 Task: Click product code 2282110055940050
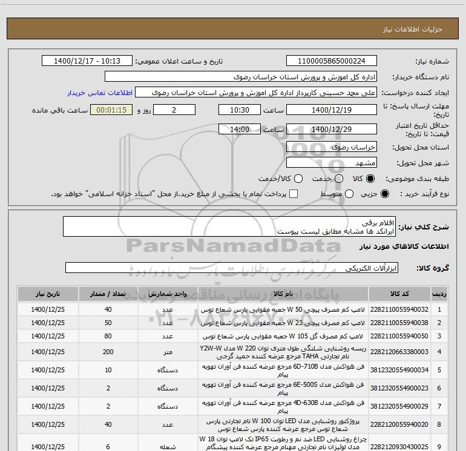click(x=399, y=336)
